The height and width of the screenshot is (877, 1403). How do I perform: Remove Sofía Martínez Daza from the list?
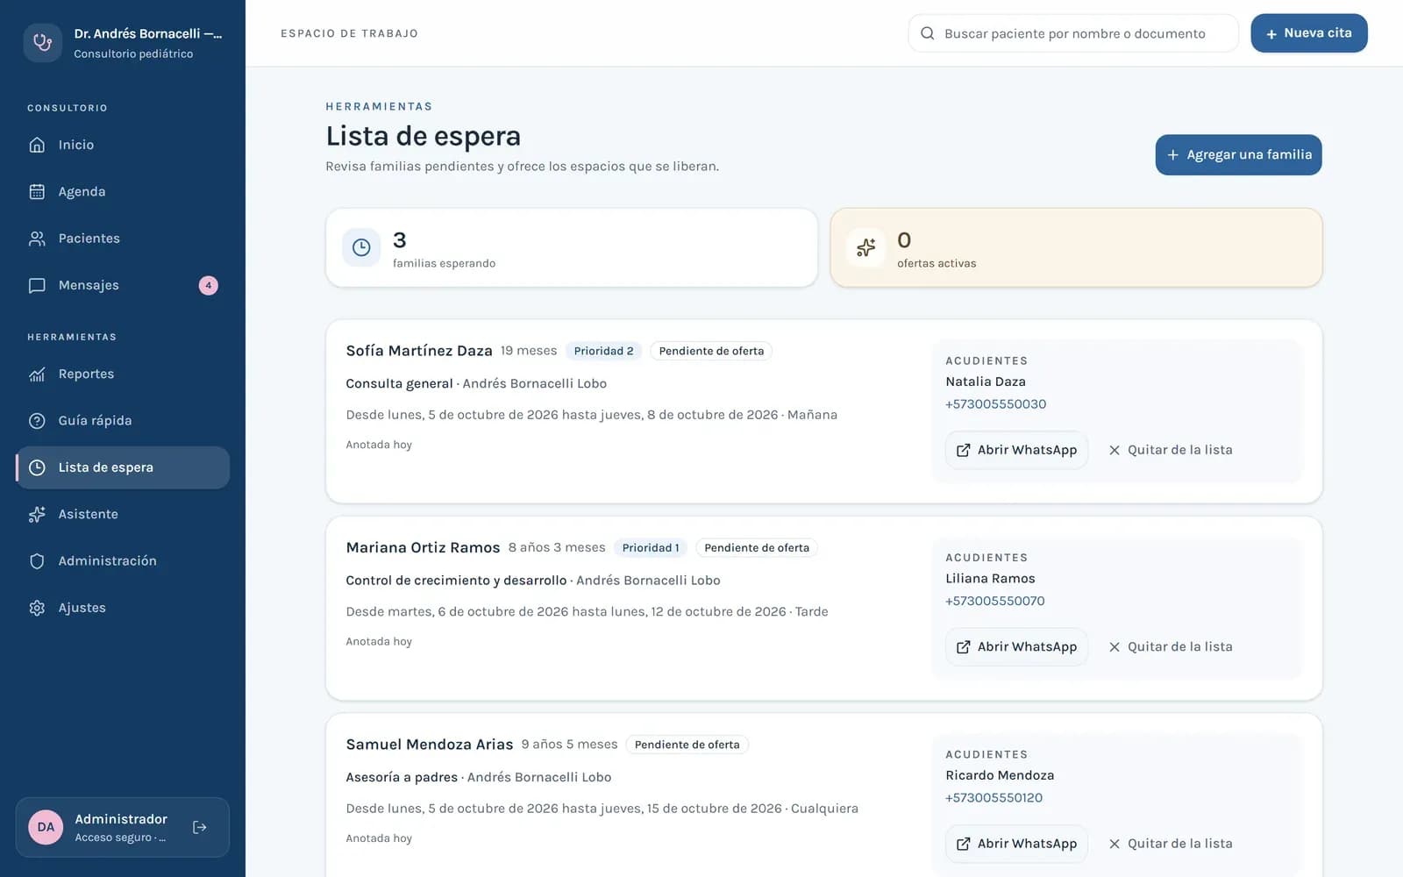tap(1171, 450)
